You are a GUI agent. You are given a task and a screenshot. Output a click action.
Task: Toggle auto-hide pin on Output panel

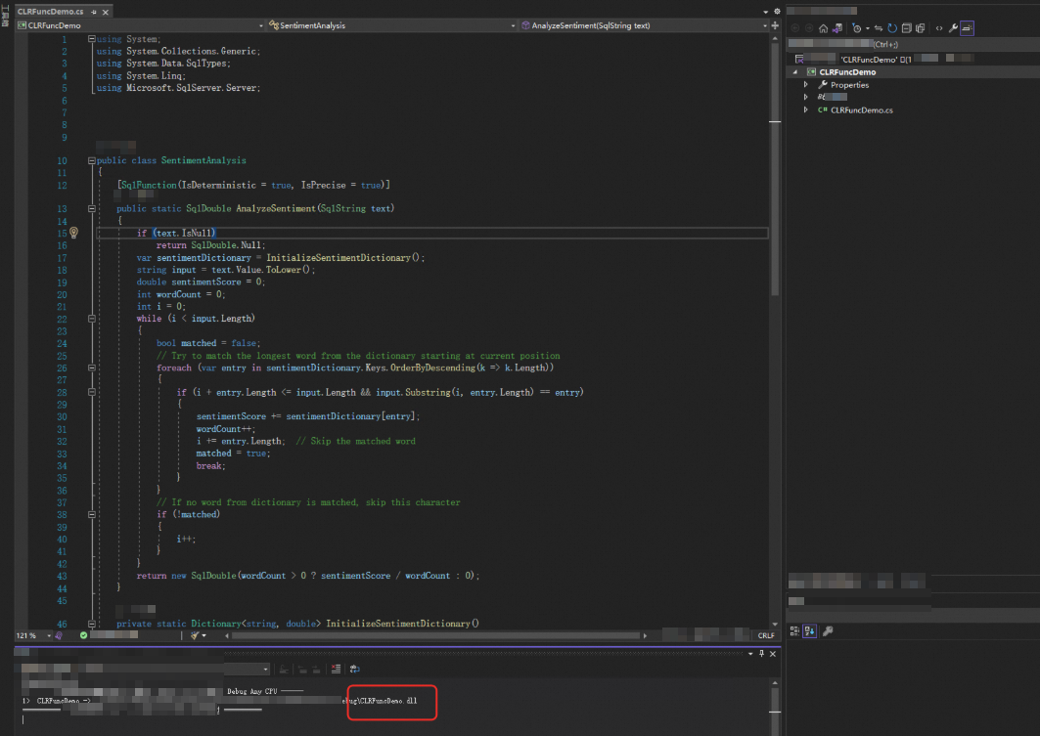[761, 653]
